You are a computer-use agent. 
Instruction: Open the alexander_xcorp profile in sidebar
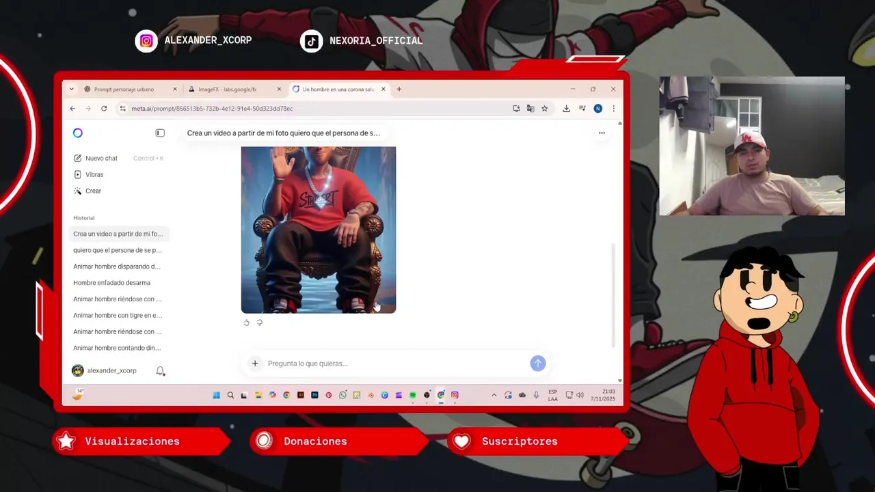(x=105, y=370)
